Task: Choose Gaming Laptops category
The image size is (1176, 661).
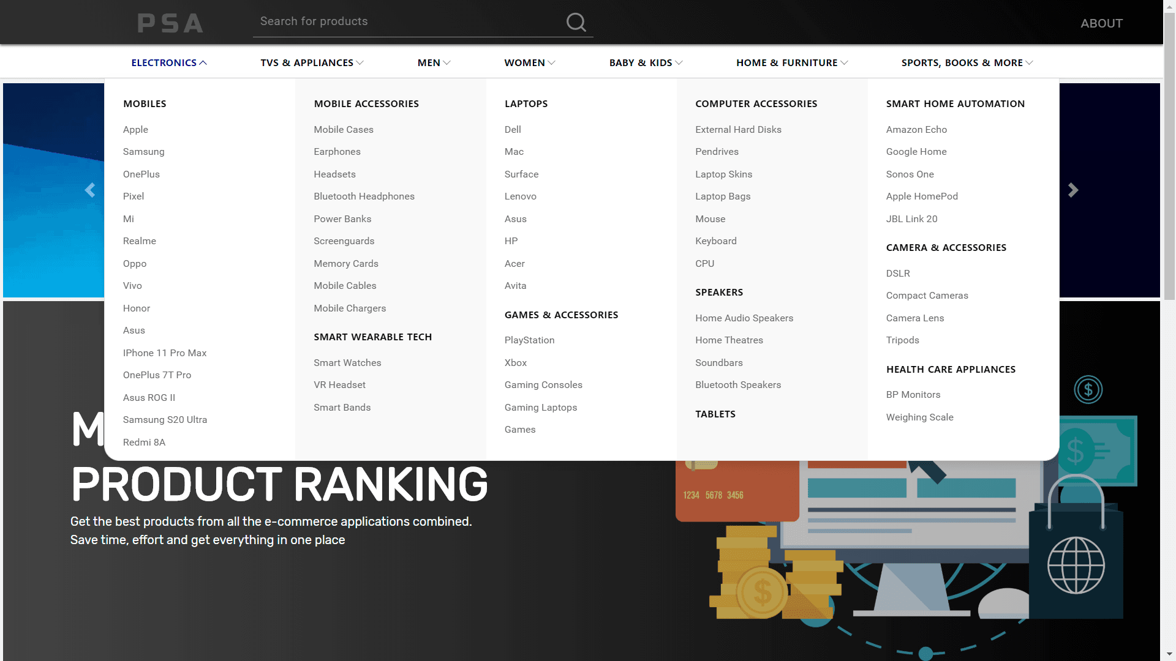Action: click(540, 408)
